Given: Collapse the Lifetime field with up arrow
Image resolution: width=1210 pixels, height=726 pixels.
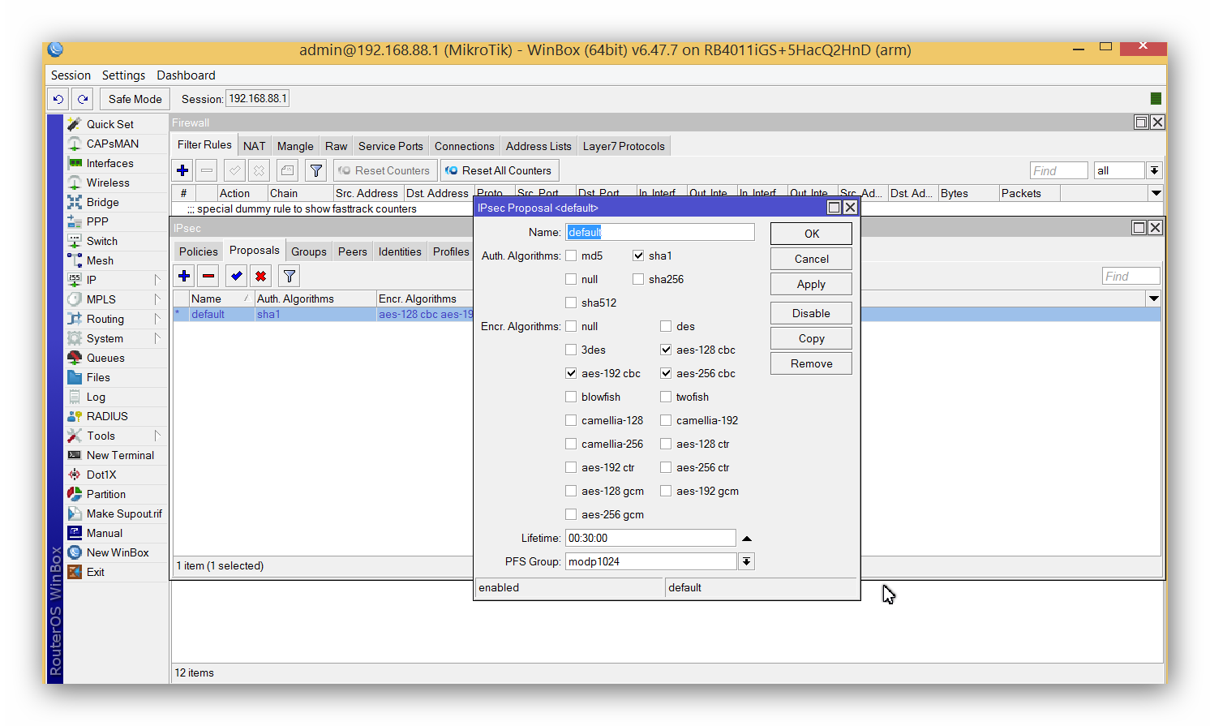Looking at the screenshot, I should pyautogui.click(x=747, y=538).
